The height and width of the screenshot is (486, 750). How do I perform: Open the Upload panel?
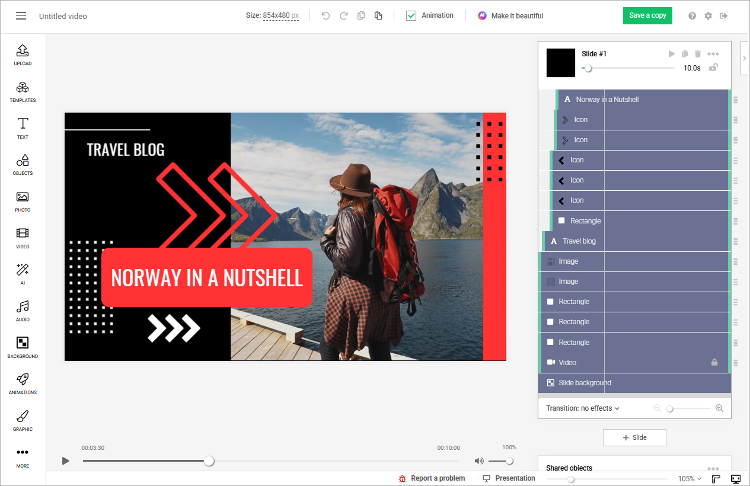(x=23, y=55)
